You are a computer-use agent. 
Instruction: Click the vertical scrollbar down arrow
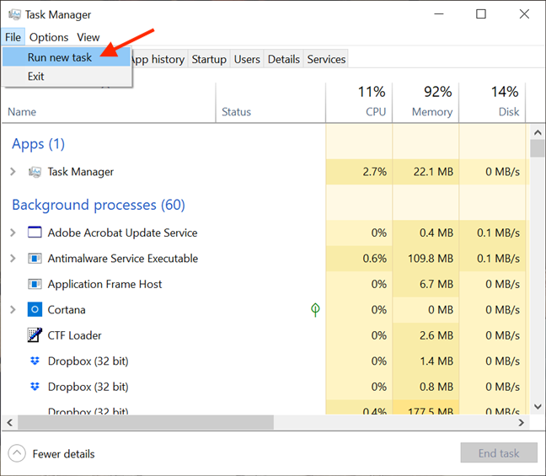538,406
